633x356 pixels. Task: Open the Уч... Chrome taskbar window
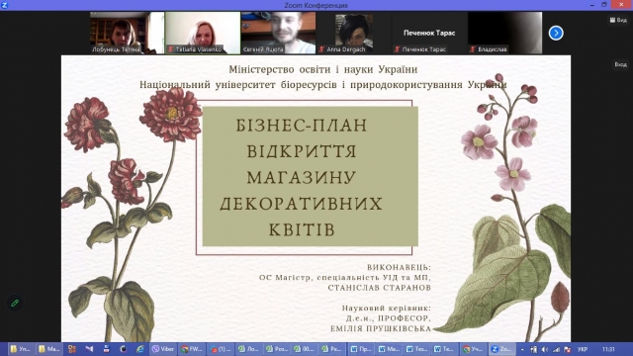tap(473, 349)
